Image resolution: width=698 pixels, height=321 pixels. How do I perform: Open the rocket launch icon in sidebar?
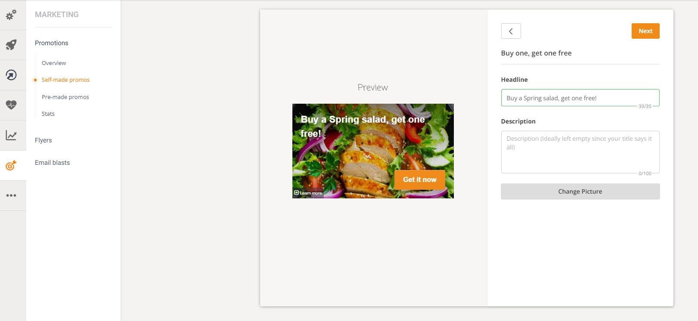(11, 45)
